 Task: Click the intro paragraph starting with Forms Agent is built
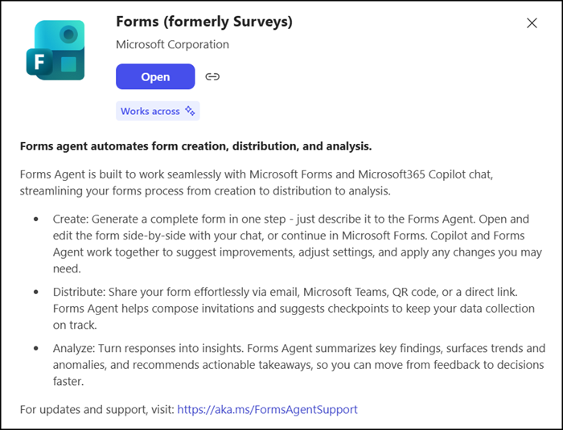click(x=273, y=182)
